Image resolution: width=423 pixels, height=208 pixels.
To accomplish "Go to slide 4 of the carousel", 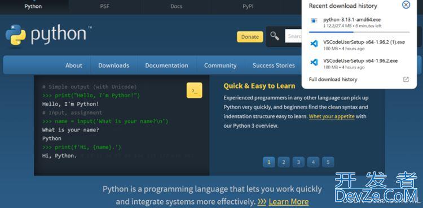I will click(313, 162).
